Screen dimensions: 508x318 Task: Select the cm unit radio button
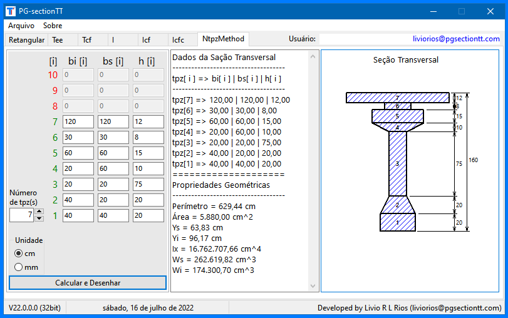click(18, 254)
